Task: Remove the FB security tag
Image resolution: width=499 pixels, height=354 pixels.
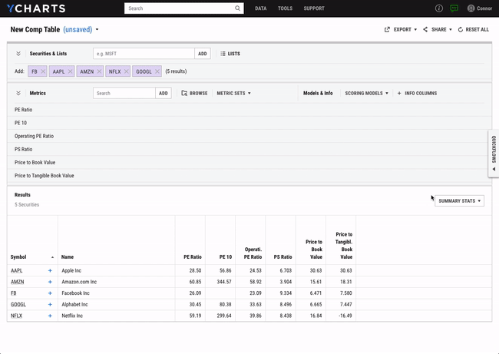Action: pos(43,71)
